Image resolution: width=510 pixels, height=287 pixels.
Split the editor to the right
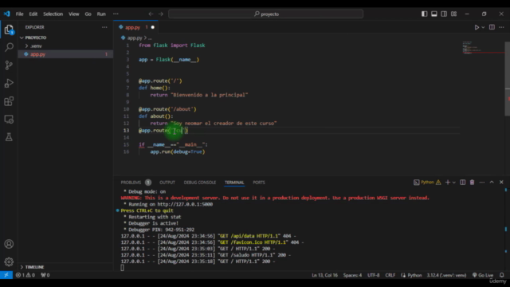pos(492,27)
